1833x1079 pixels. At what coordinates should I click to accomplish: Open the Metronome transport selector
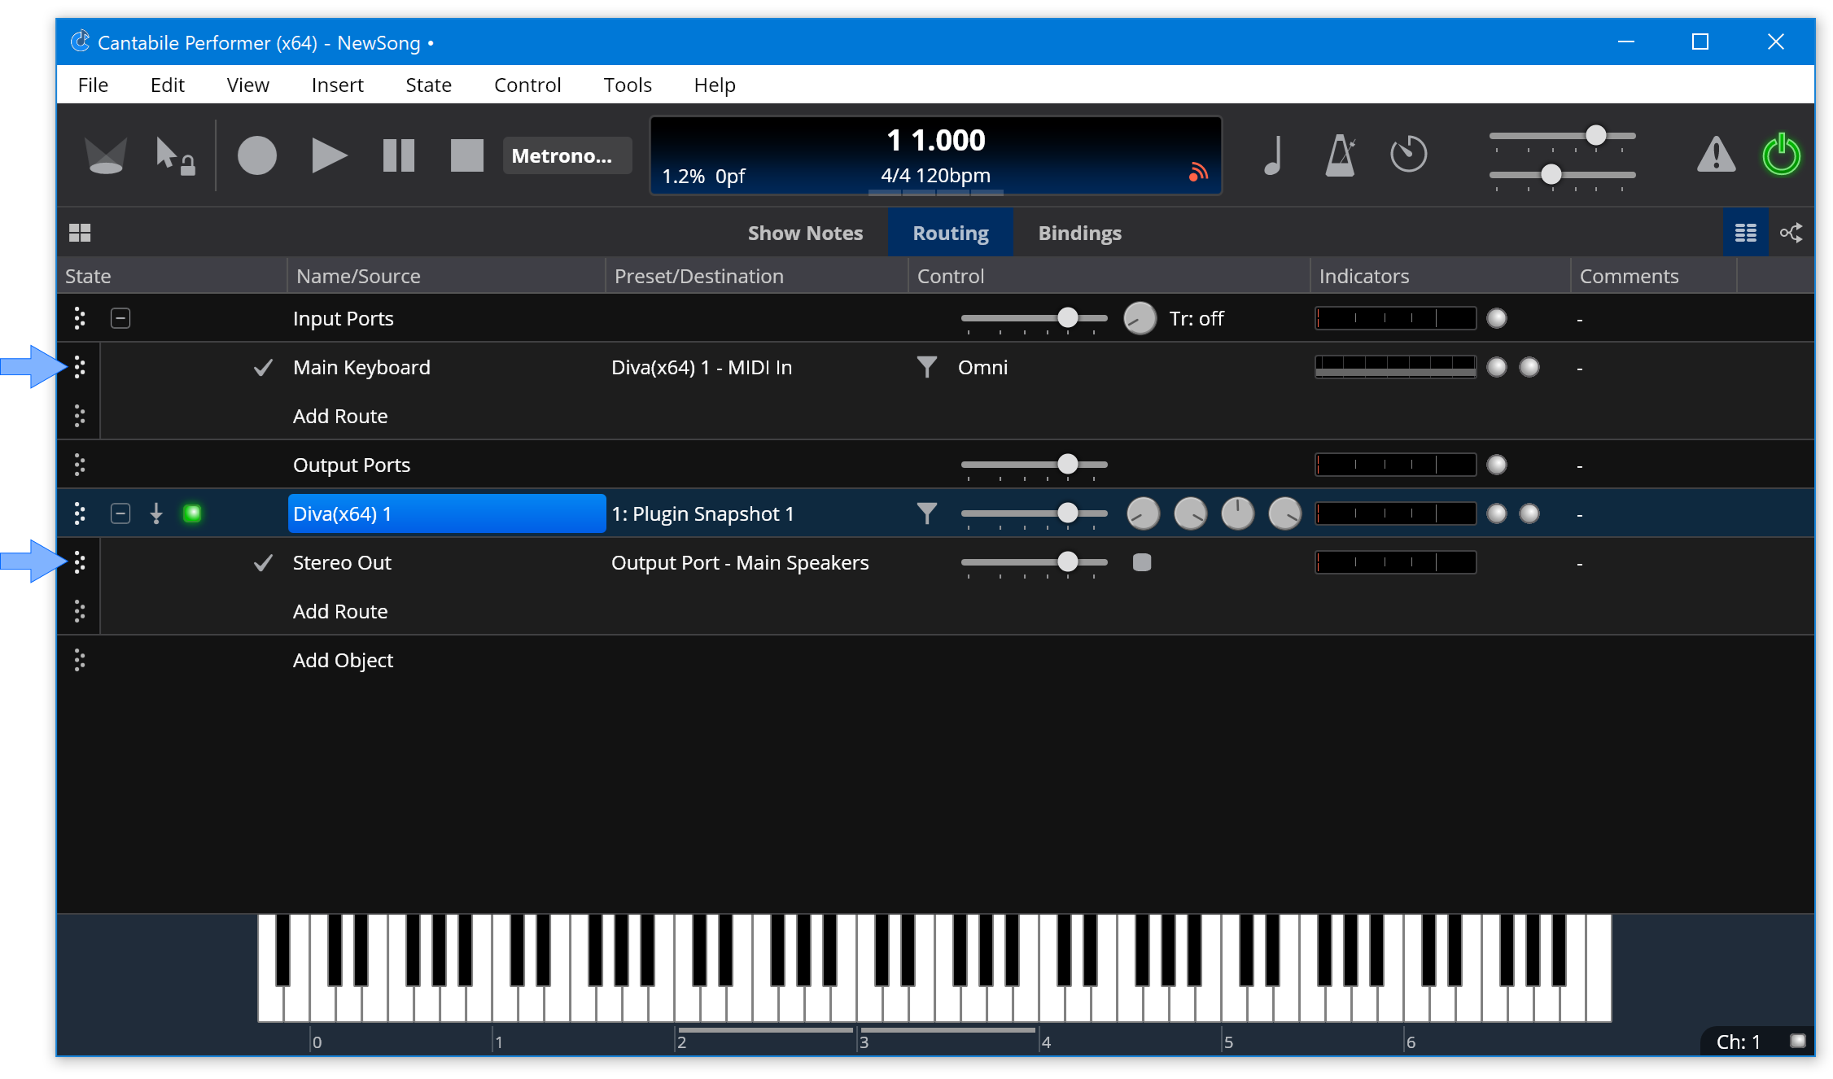[x=567, y=155]
